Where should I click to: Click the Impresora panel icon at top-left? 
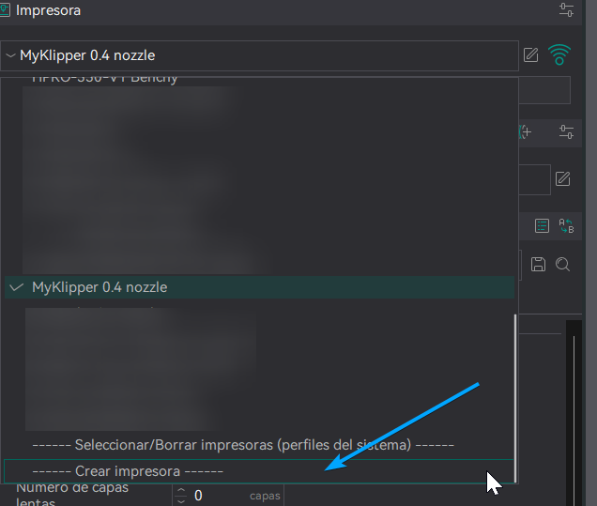click(6, 10)
